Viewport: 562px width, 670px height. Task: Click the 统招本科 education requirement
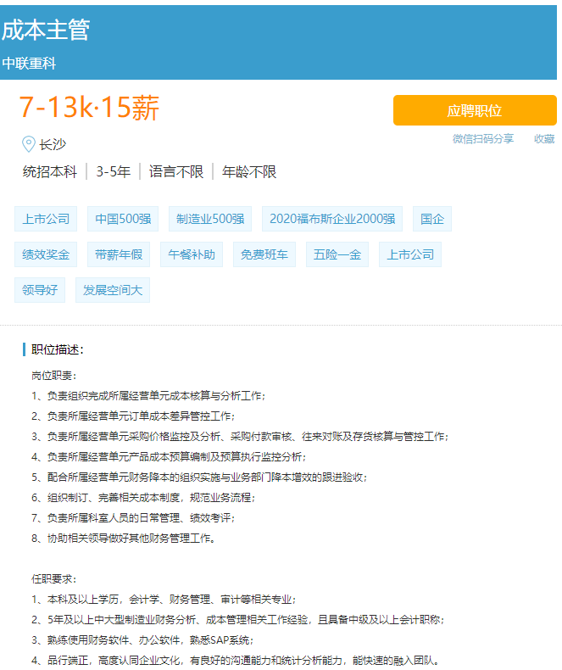coord(50,172)
